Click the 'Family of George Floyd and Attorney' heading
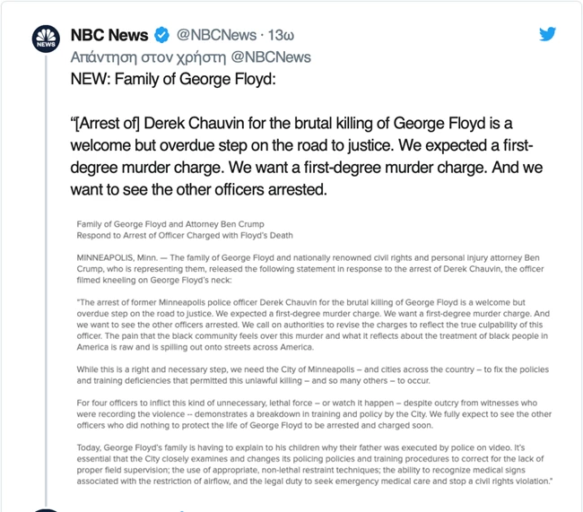 pyautogui.click(x=170, y=224)
